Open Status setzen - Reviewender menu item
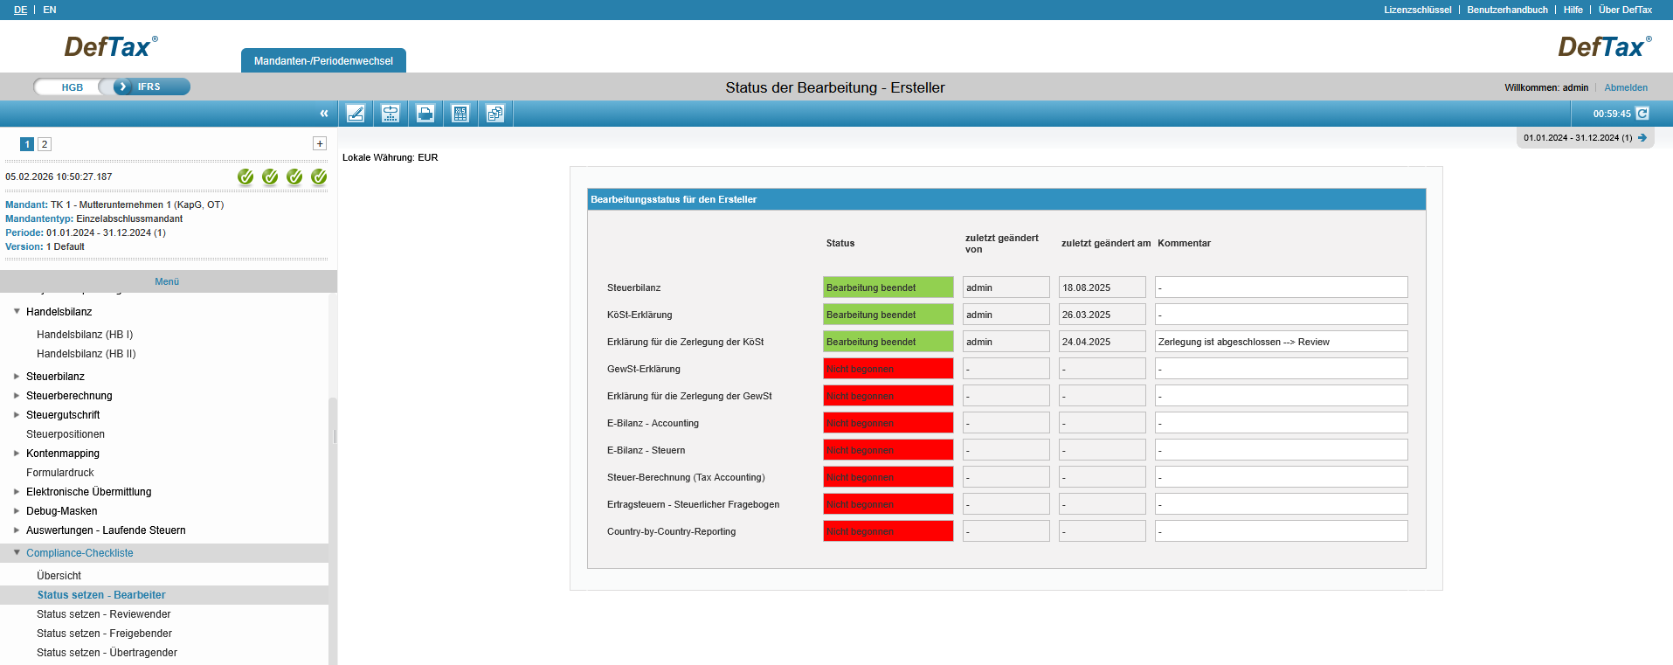Screen dimensions: 1673x665 coord(103,614)
